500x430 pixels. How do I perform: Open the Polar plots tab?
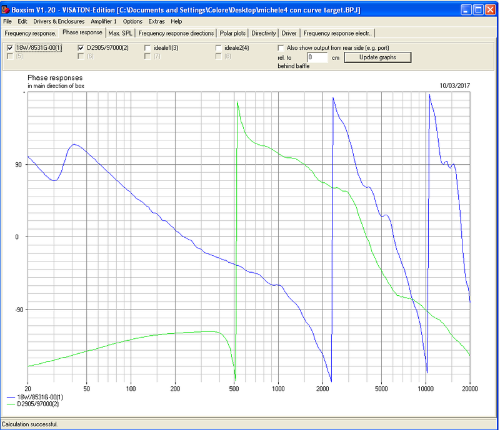point(232,33)
